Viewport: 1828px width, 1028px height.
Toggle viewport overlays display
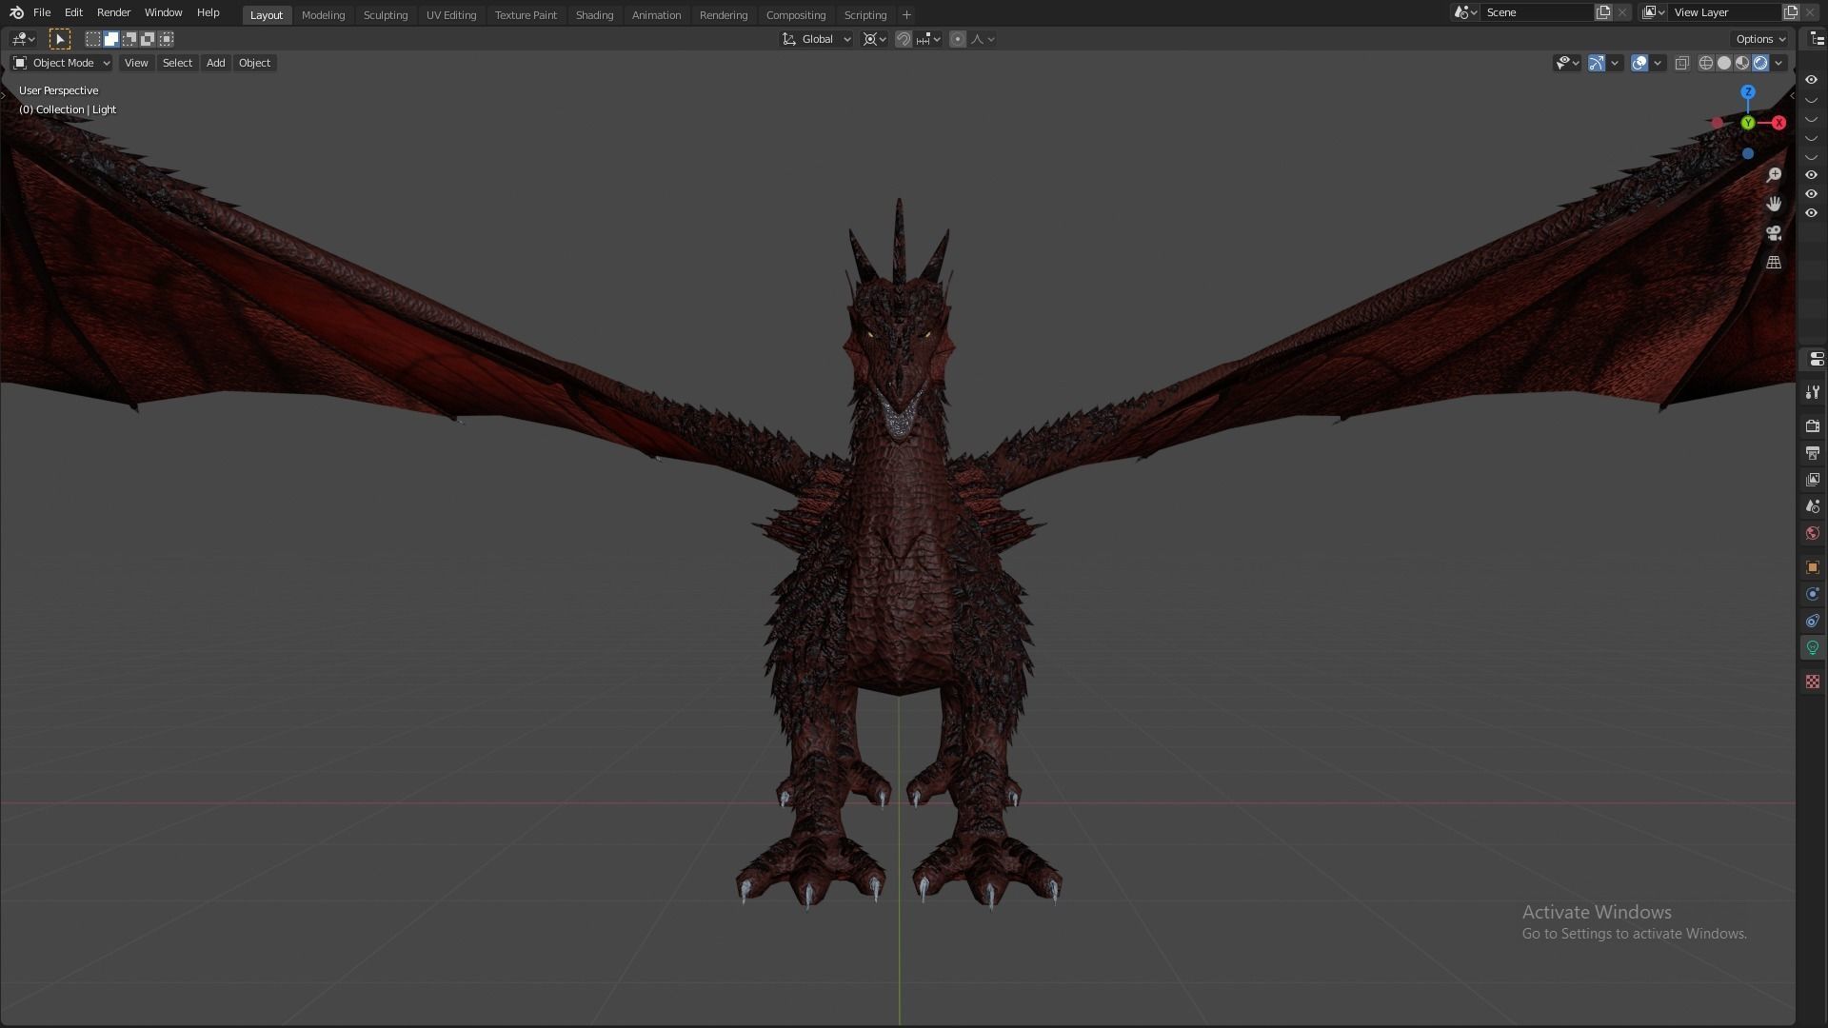[1639, 63]
